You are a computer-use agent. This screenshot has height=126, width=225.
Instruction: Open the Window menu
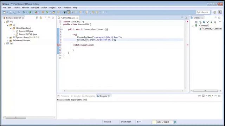tap(67, 8)
